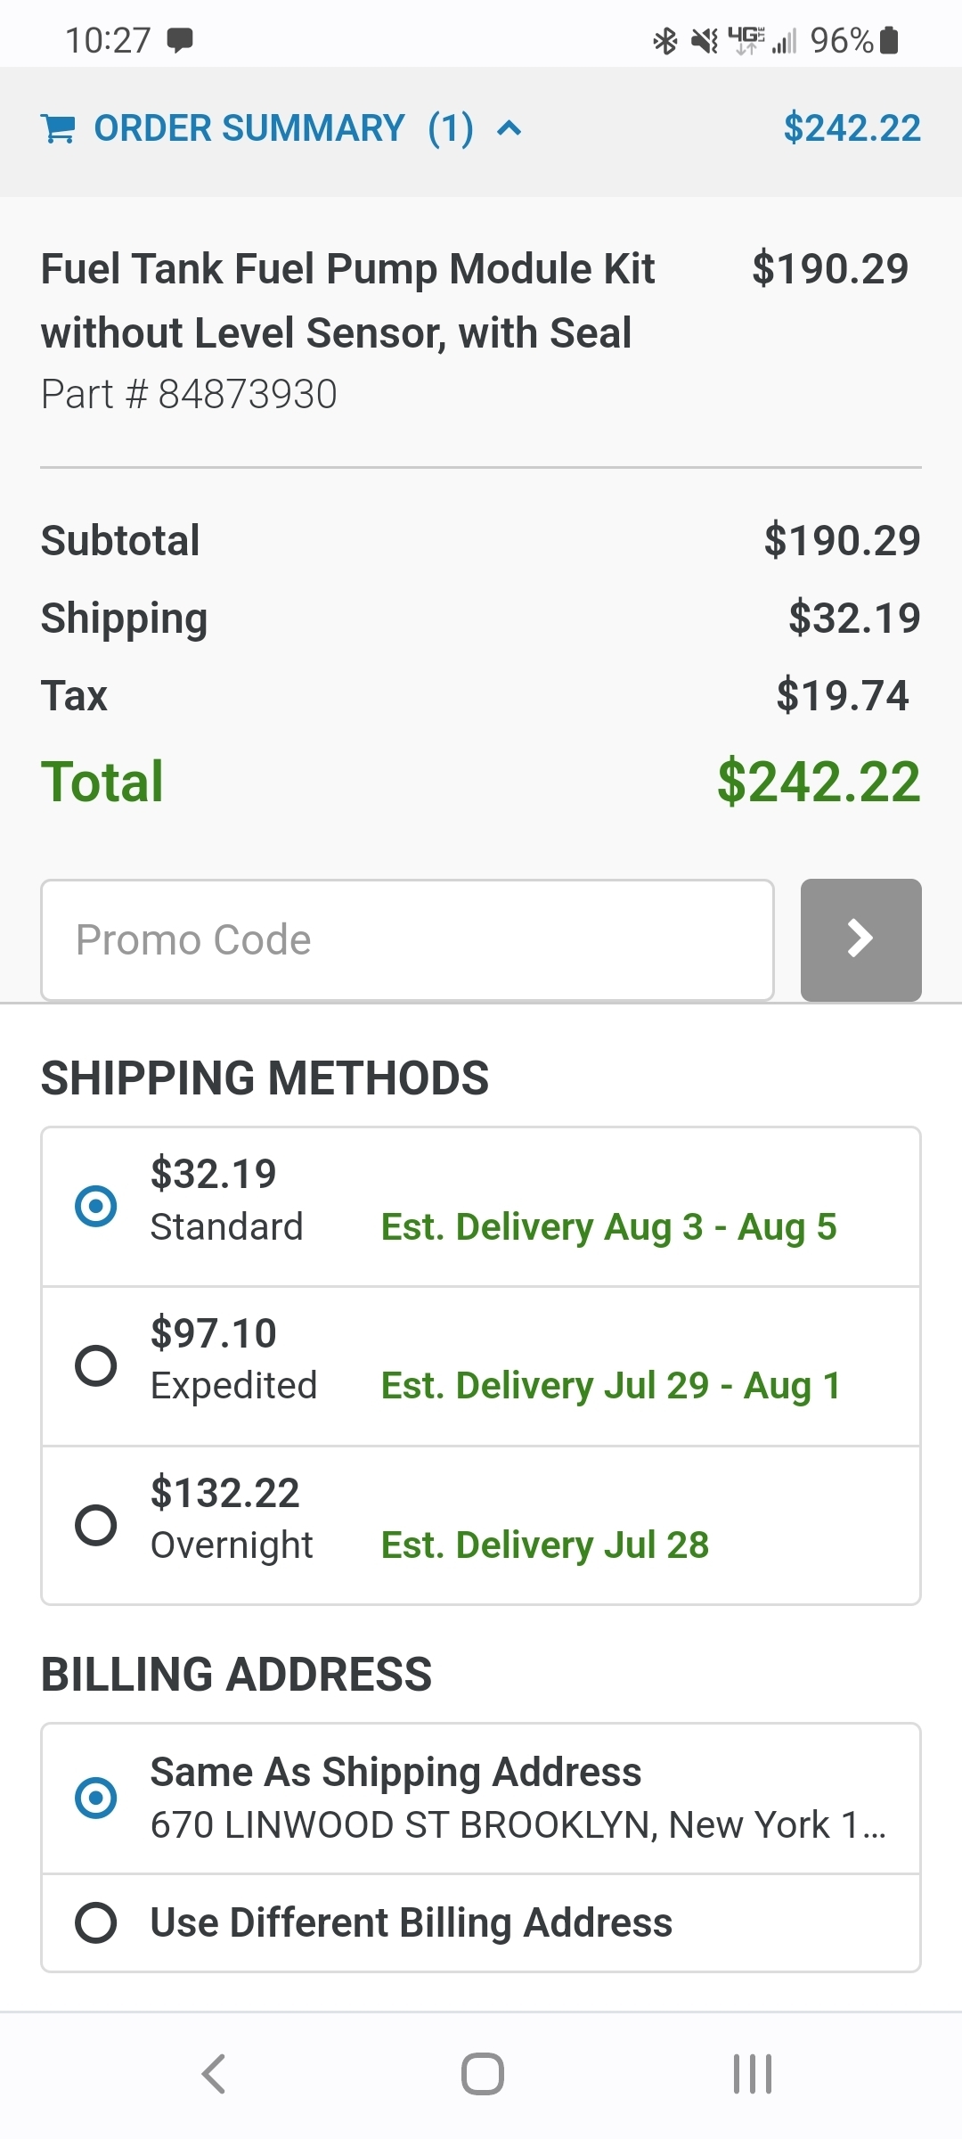Open recent apps with navigation icon
This screenshot has height=2139, width=962.
pos(752,2074)
